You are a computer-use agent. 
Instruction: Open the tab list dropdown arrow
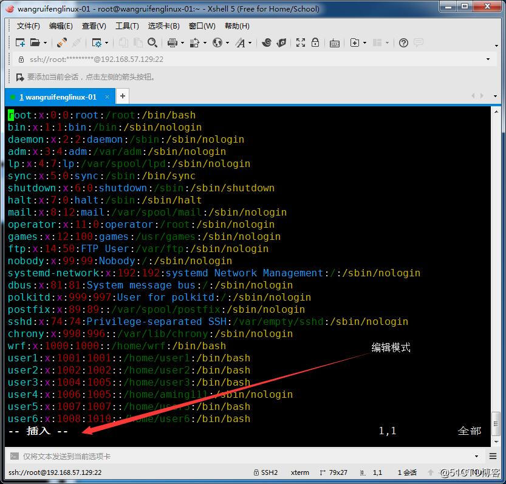pos(495,96)
